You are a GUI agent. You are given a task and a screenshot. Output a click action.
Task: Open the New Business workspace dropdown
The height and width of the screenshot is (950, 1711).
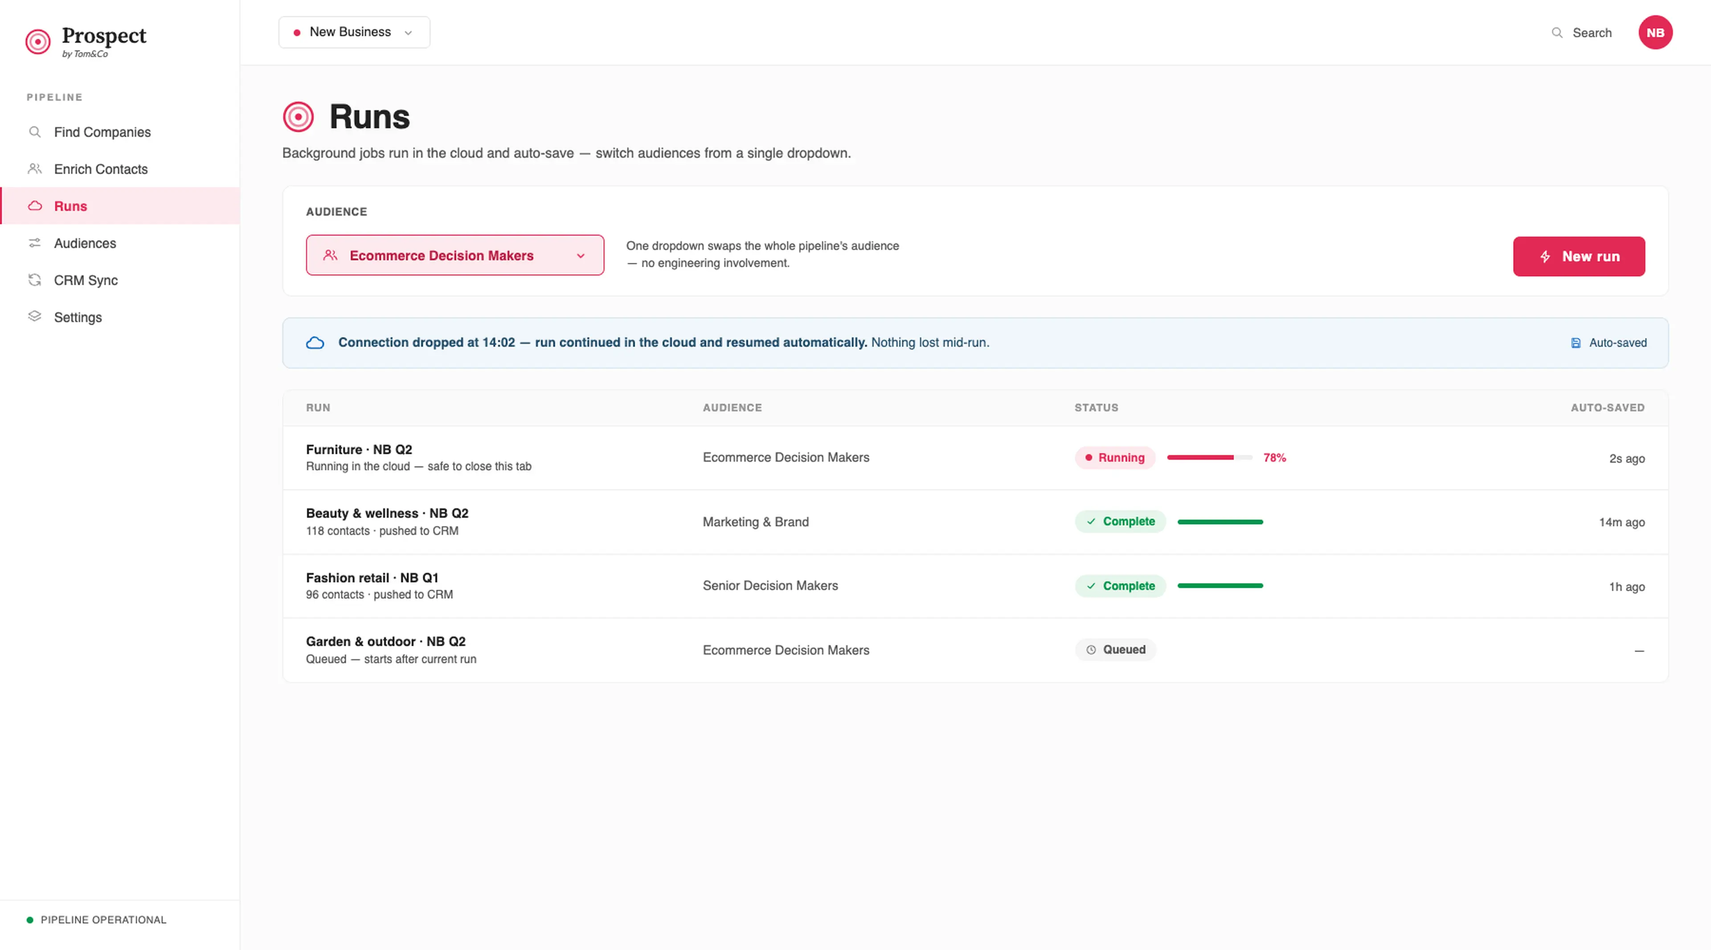(354, 33)
